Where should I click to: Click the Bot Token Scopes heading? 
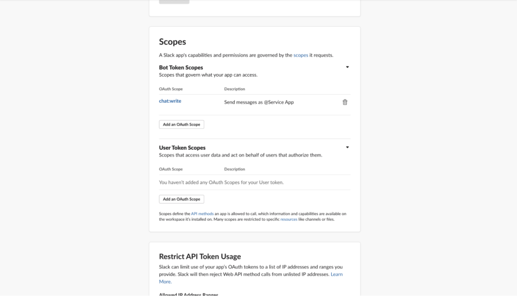(x=181, y=68)
